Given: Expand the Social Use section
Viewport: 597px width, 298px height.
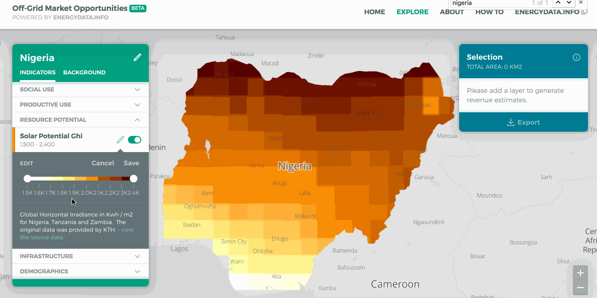Looking at the screenshot, I should click(x=137, y=90).
